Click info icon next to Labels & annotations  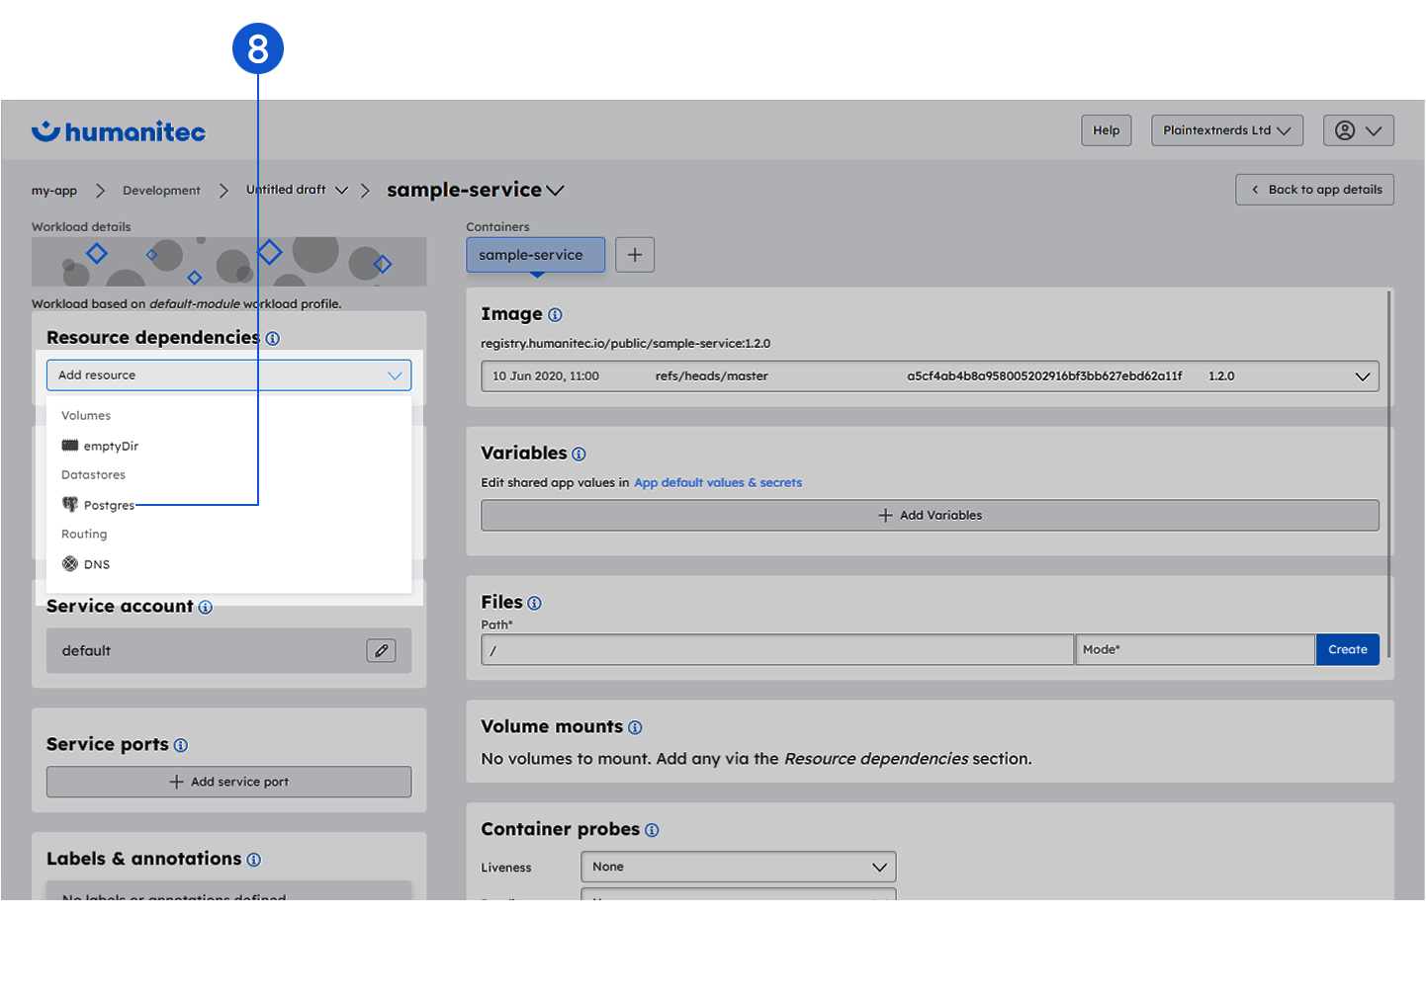(x=254, y=860)
